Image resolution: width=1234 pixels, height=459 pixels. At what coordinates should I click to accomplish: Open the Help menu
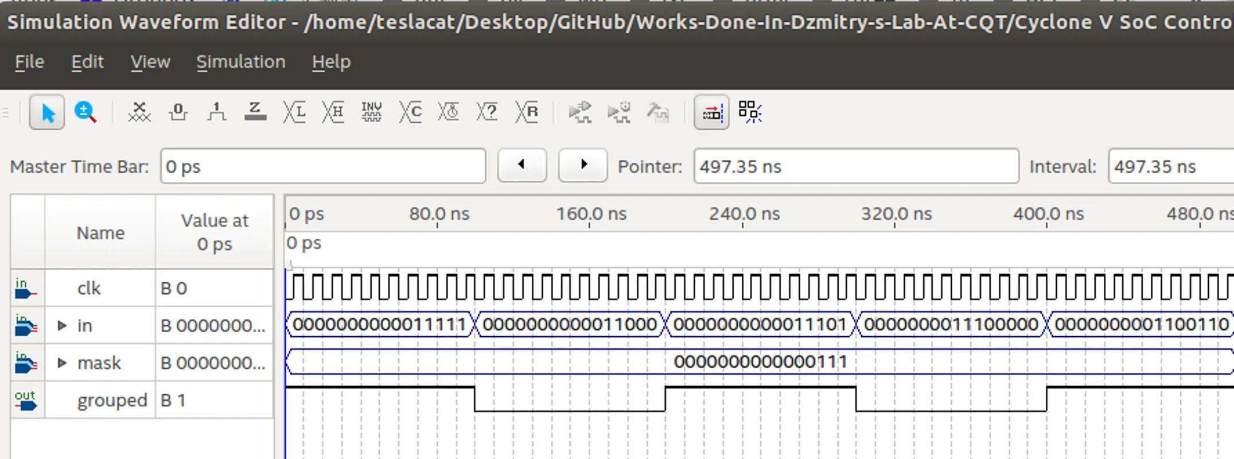tap(331, 62)
